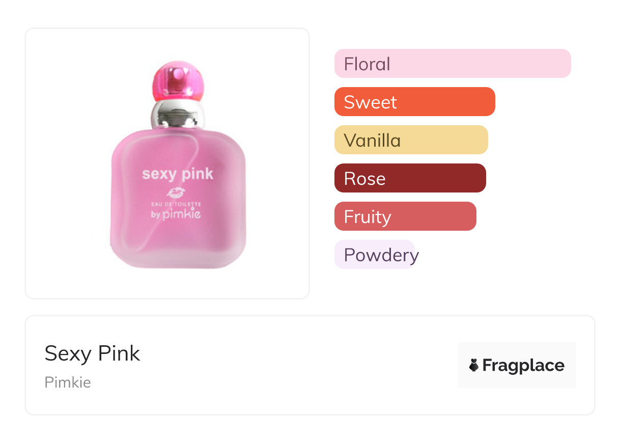This screenshot has width=620, height=440.
Task: Click the "sexy pink" text on the bottle
Action: 178,174
